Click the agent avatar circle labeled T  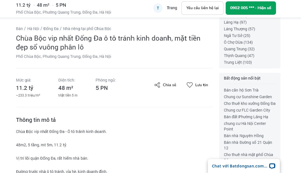(x=158, y=8)
